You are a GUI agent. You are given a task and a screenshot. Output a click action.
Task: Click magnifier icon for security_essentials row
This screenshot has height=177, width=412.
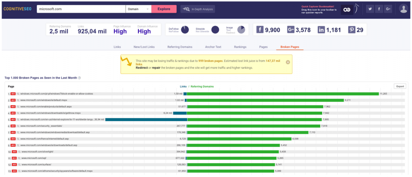pyautogui.click(x=18, y=126)
